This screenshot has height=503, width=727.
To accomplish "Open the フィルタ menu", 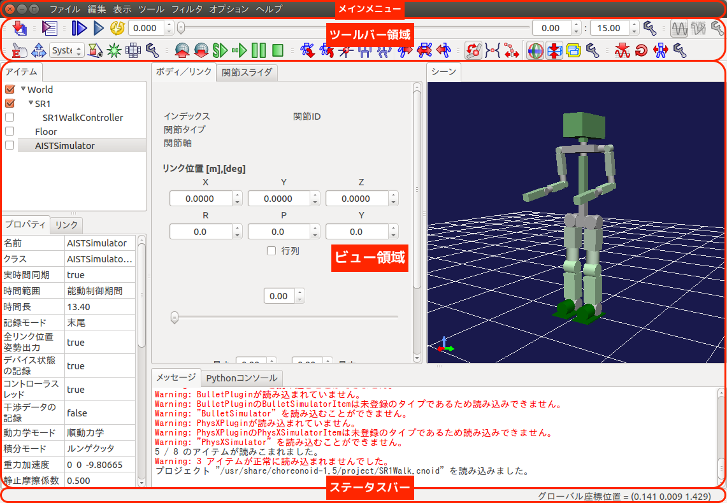I will 187,9.
